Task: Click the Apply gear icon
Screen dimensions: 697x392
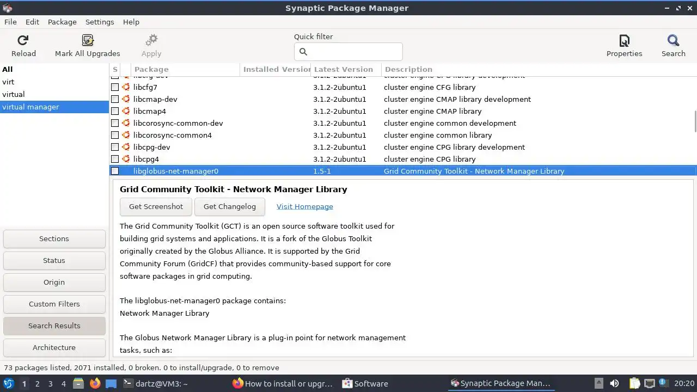Action: click(x=151, y=40)
